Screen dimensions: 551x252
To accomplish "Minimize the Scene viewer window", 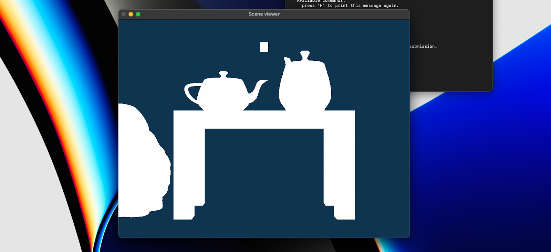I will coord(131,14).
